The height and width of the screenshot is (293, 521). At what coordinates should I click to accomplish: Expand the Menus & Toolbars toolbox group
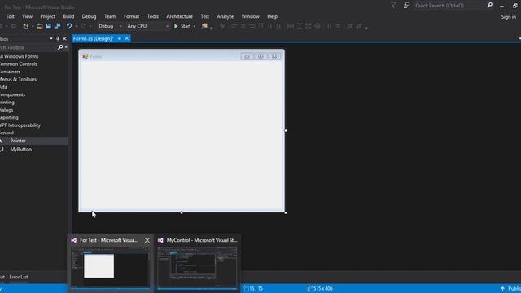(x=18, y=79)
